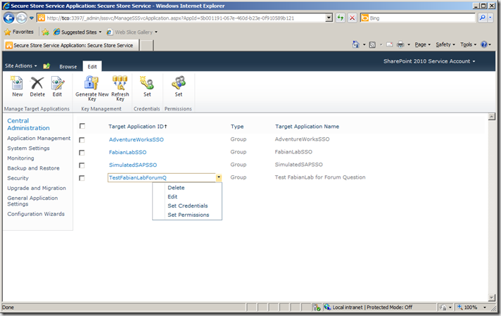Click the page refresh icon beside address bar
The image size is (501, 316).
(x=341, y=18)
